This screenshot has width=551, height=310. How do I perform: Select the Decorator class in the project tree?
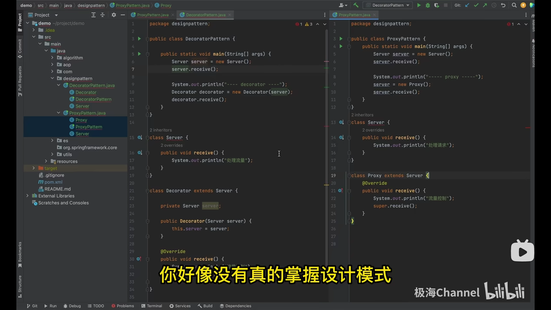click(x=86, y=92)
